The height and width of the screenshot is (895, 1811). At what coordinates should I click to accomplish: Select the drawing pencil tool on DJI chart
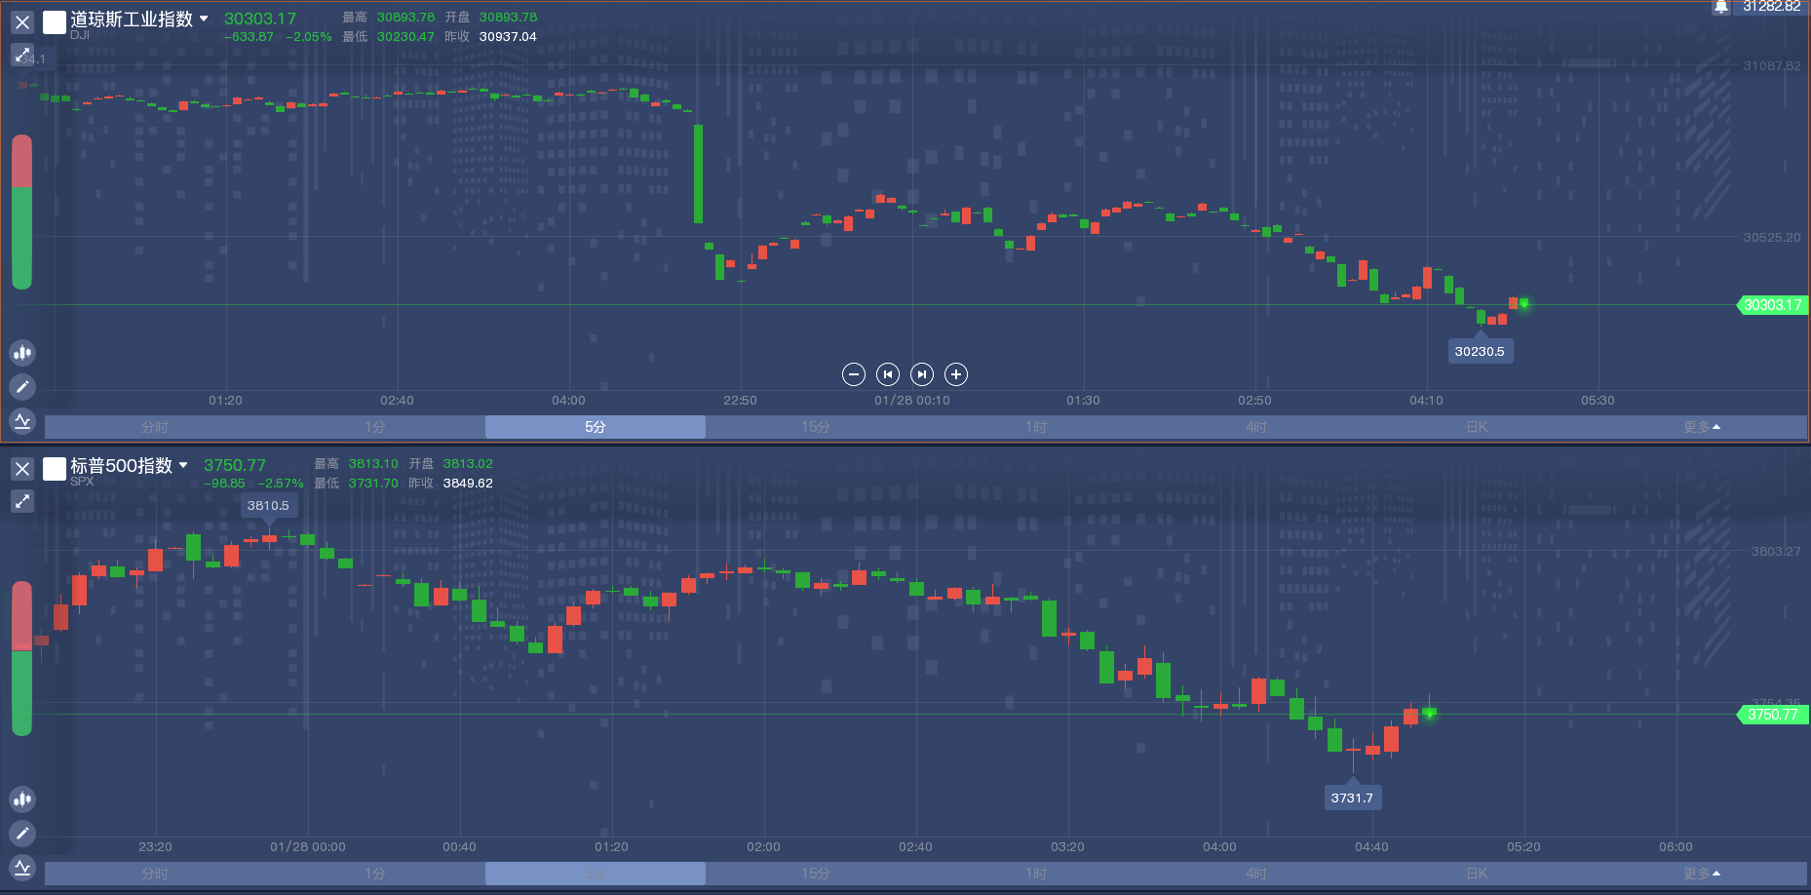click(22, 387)
